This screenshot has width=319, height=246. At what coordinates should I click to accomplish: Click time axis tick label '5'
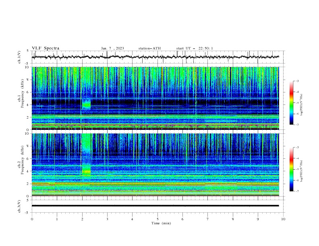(x=157, y=219)
